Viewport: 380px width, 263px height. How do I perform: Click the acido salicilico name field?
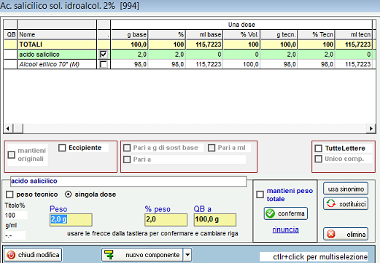[128, 181]
